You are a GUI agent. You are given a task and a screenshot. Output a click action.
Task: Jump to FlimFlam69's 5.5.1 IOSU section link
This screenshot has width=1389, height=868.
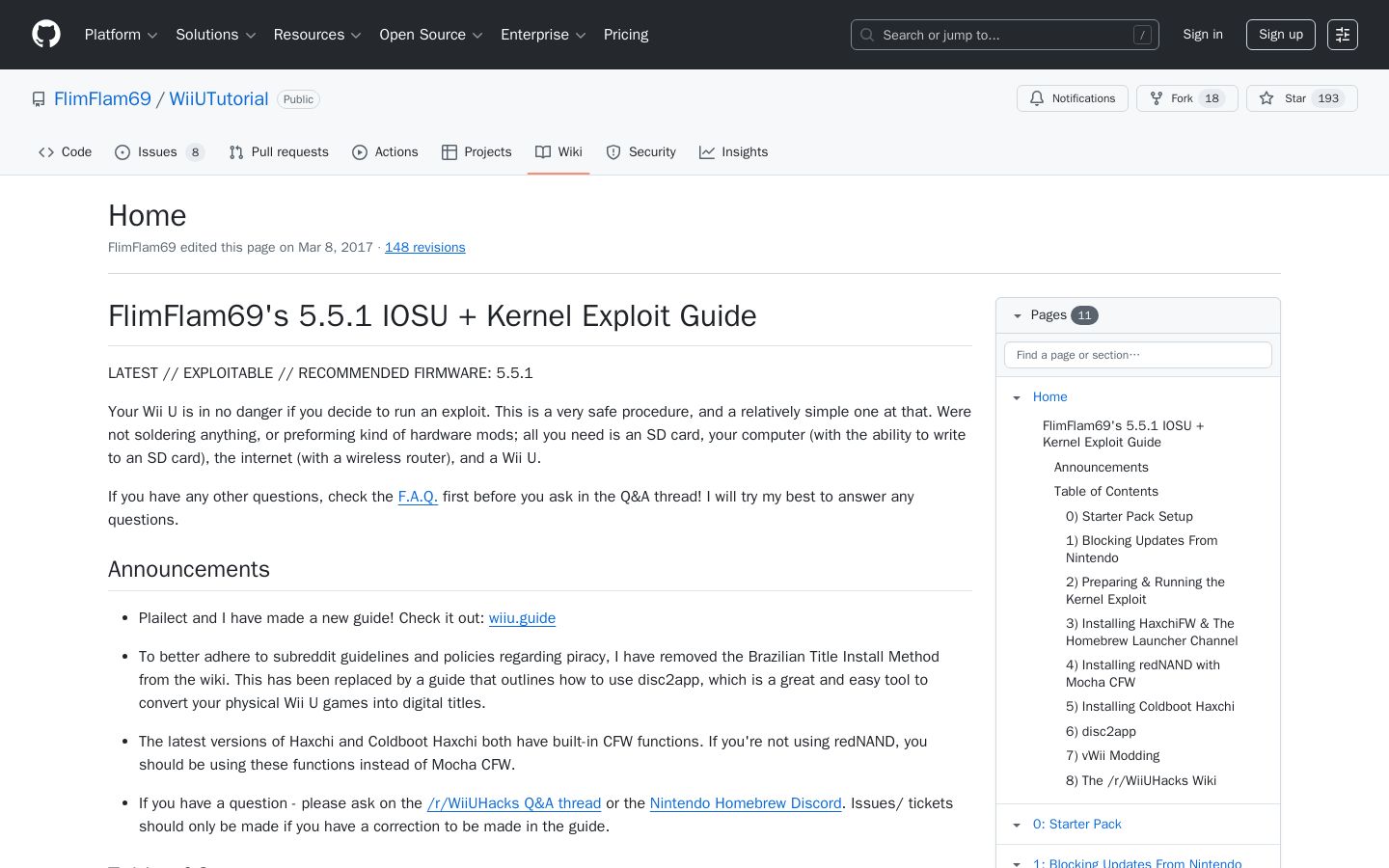1124,434
